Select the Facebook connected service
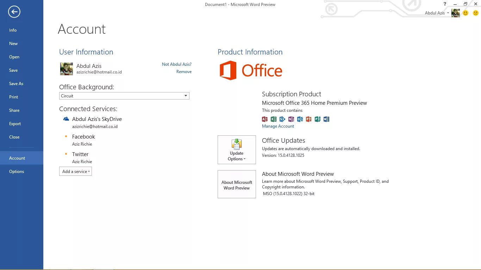Viewport: 481px width, 270px height. pyautogui.click(x=83, y=137)
